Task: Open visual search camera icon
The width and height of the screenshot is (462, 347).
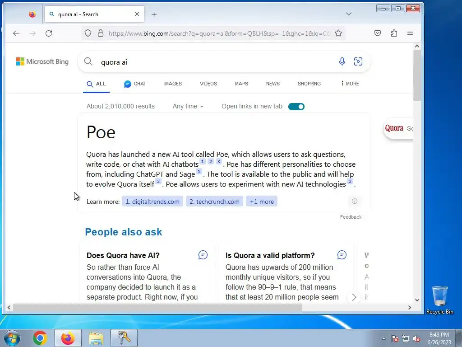Action: click(358, 61)
